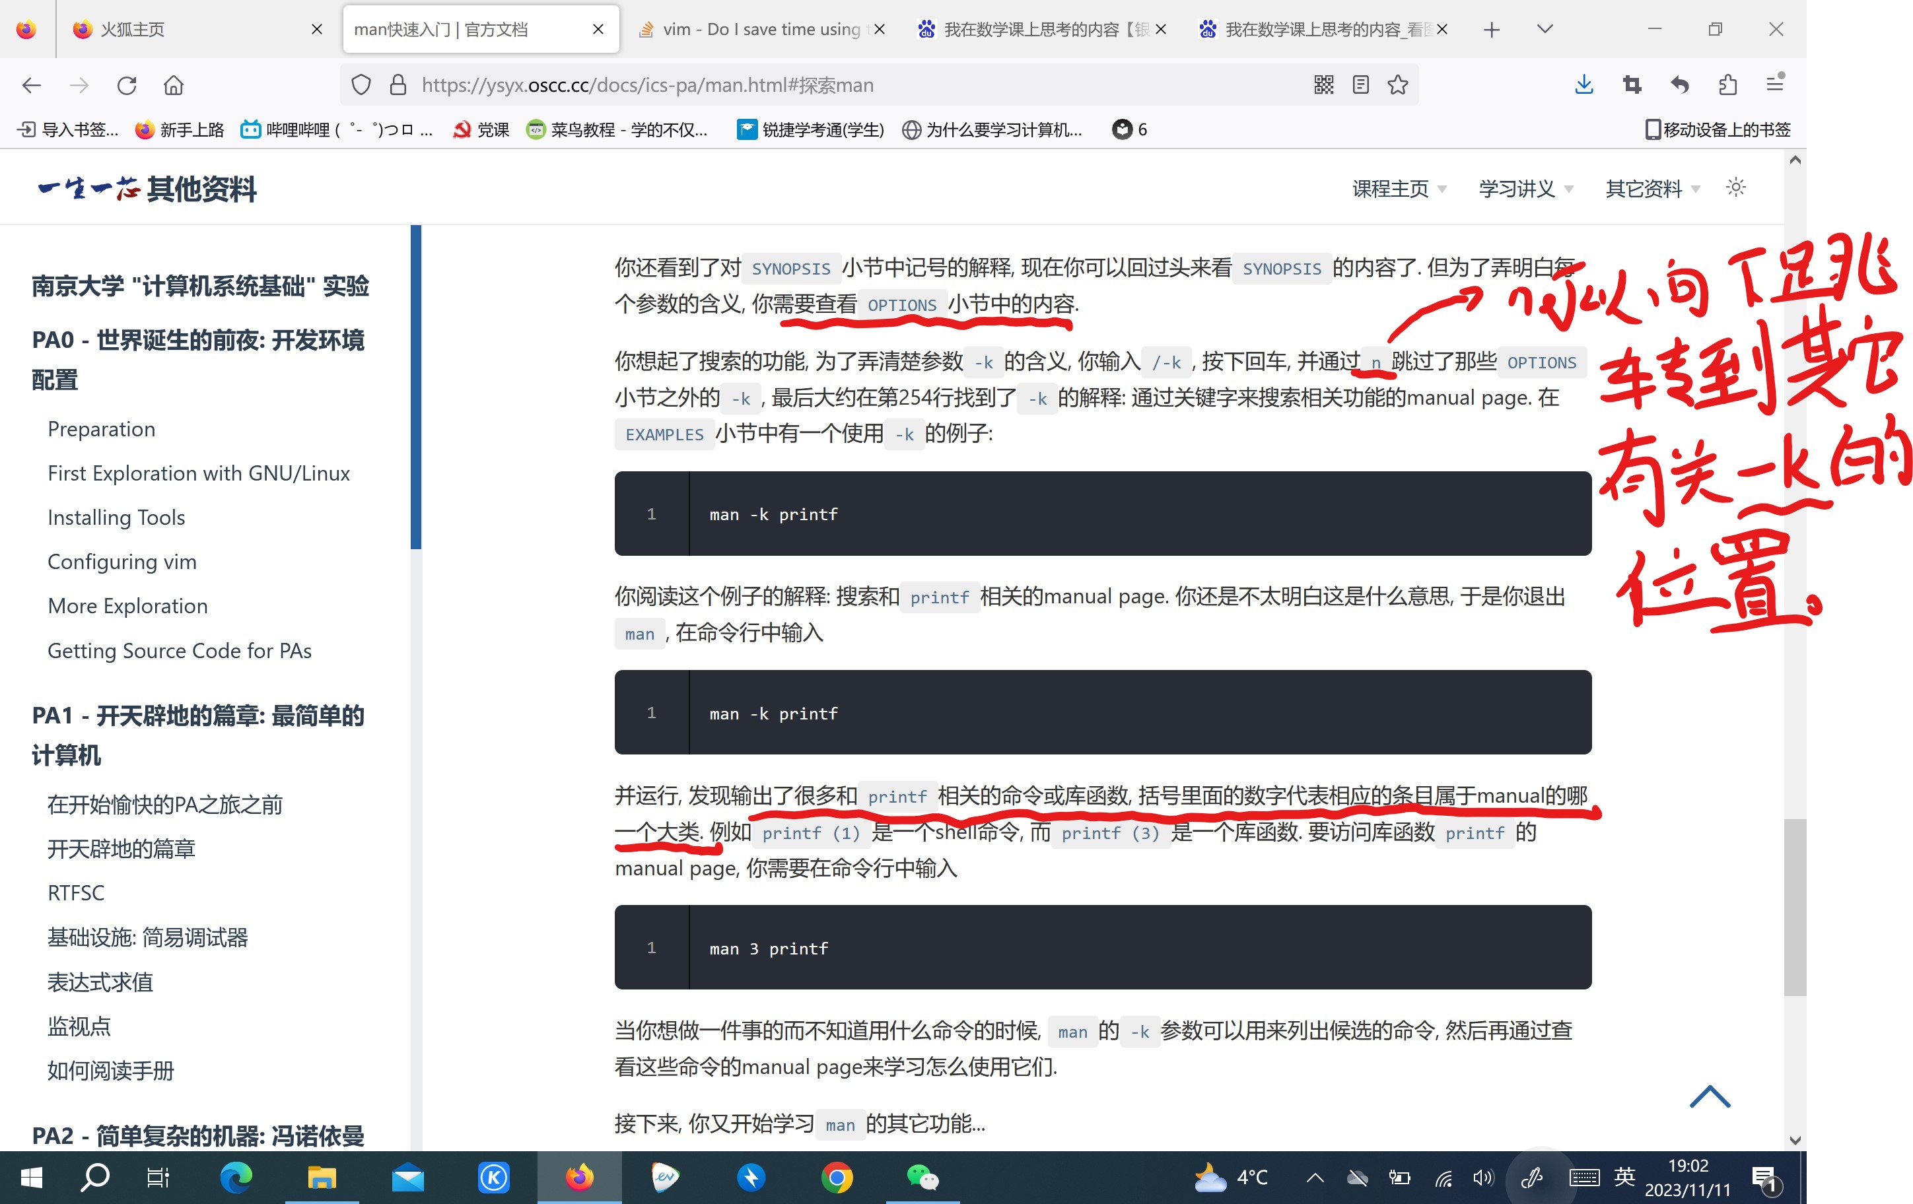Toggle the site security lock info

tap(398, 85)
